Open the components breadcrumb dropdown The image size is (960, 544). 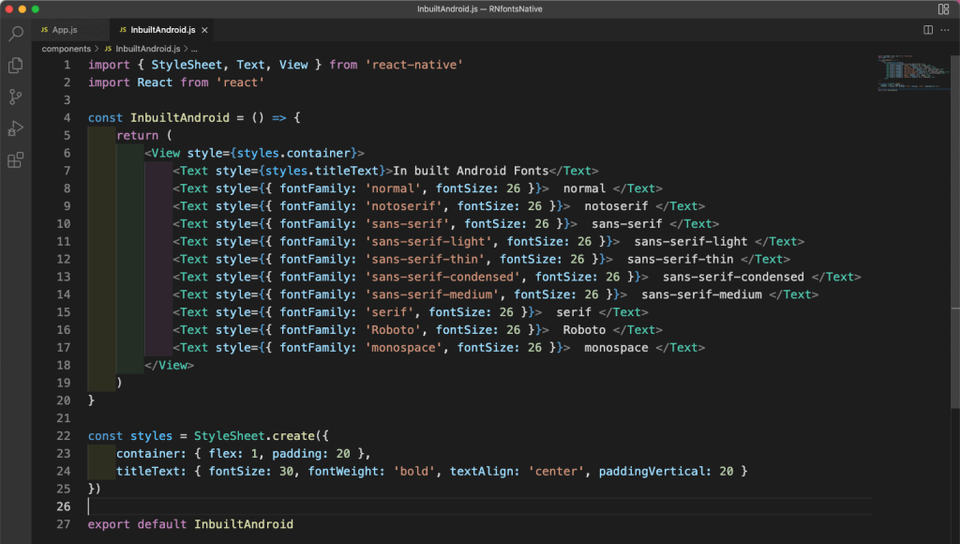tap(66, 48)
